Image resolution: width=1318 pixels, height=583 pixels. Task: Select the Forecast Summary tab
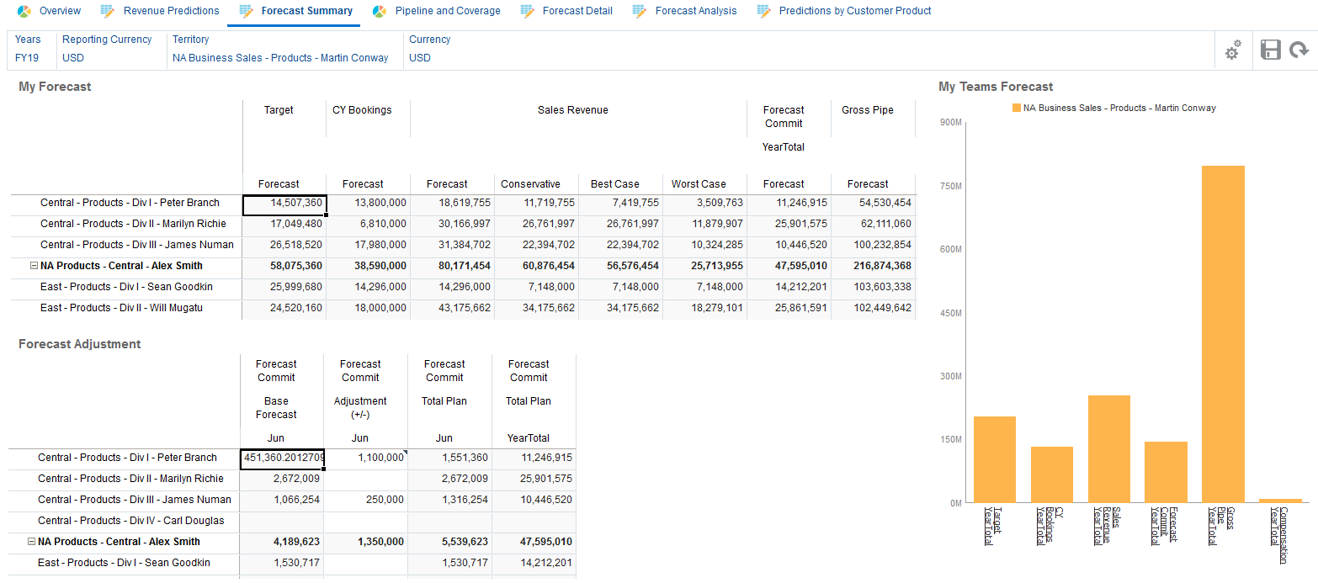306,11
